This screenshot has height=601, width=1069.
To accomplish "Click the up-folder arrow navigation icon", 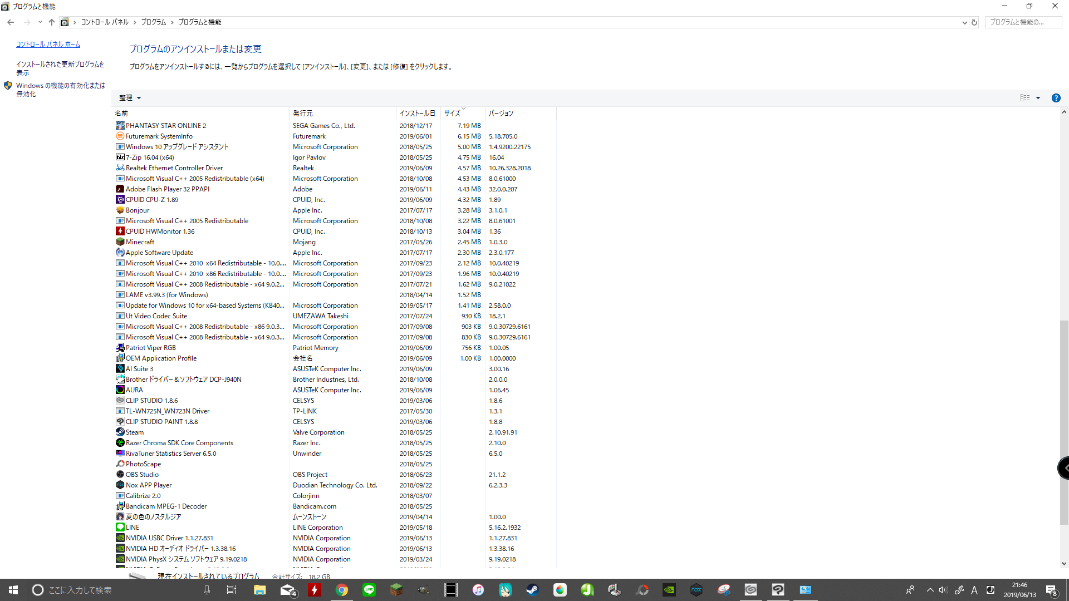I will click(52, 22).
